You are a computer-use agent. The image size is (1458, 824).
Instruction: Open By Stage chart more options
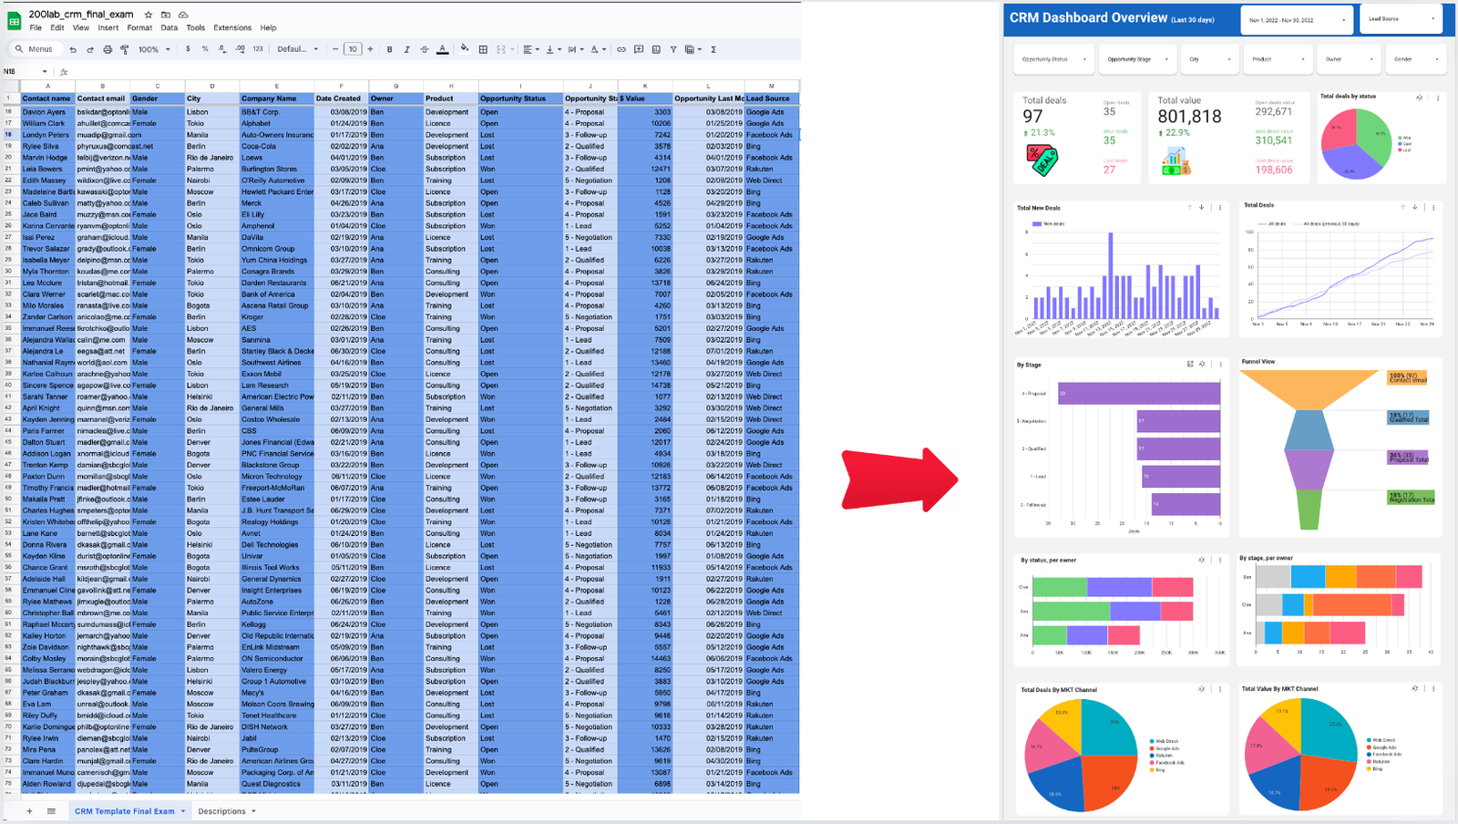pos(1221,365)
